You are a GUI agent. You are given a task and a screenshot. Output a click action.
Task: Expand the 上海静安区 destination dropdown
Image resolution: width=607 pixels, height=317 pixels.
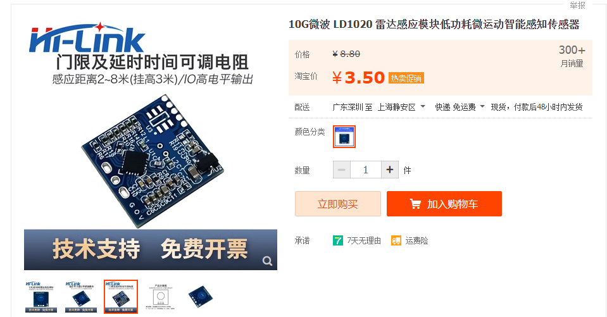[401, 107]
